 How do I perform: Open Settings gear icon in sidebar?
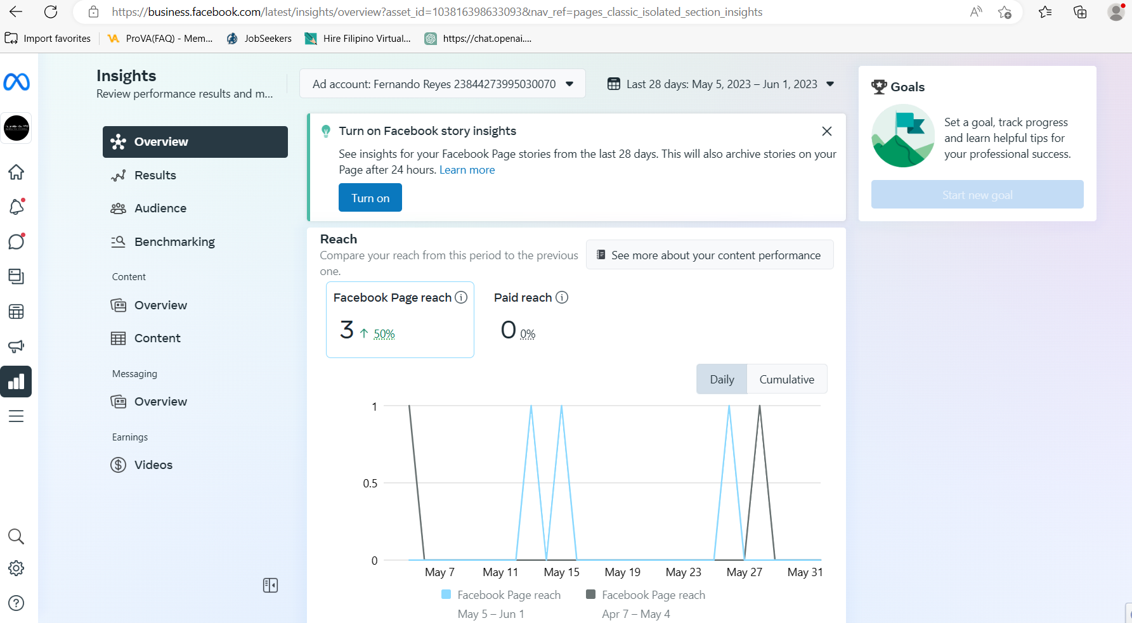point(16,568)
